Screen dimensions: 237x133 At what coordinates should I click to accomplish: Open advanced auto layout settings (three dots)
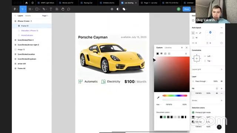click(221, 33)
